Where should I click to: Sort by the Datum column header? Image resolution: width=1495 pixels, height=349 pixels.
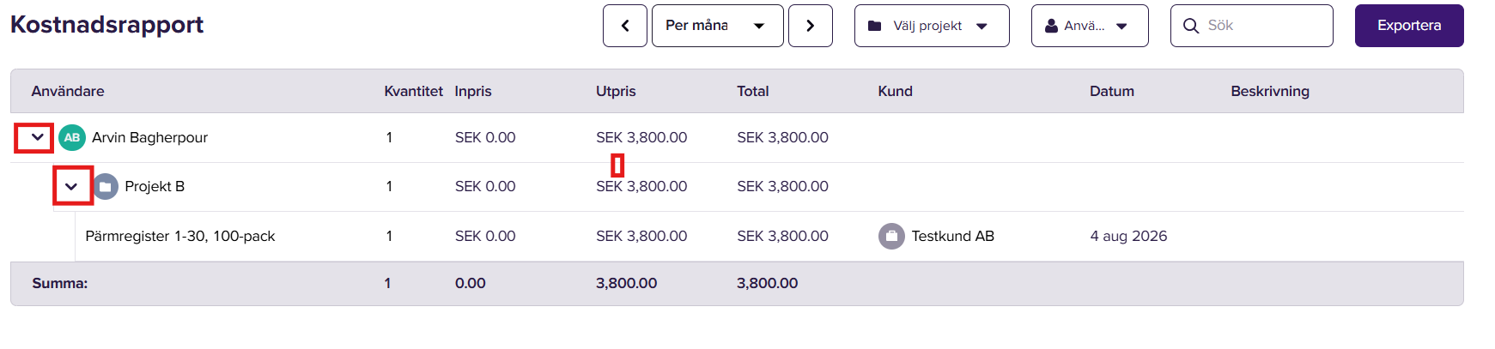[1112, 91]
